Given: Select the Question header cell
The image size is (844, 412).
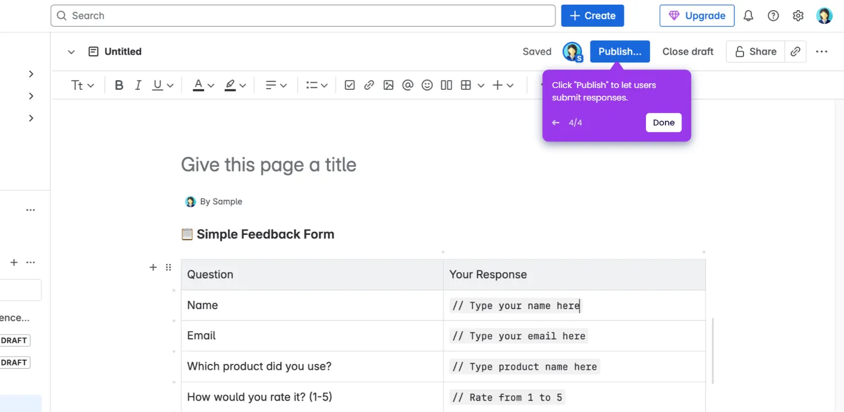Looking at the screenshot, I should tap(312, 275).
